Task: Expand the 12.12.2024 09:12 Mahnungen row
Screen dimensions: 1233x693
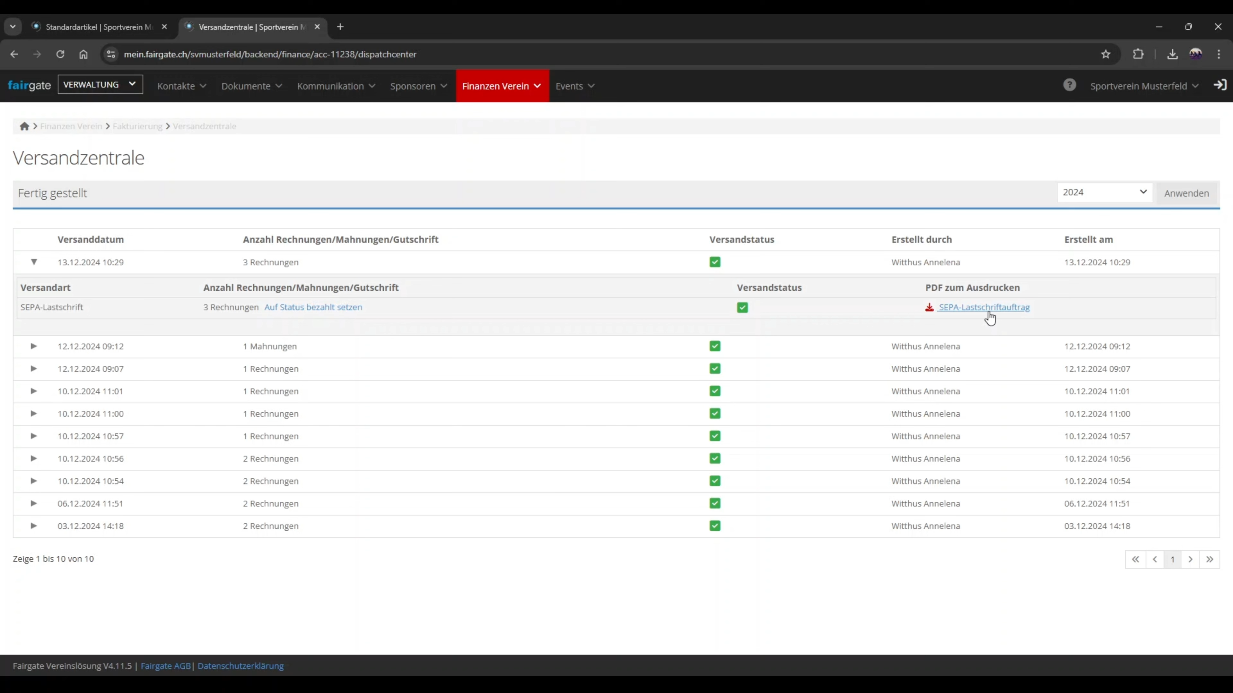Action: tap(33, 346)
